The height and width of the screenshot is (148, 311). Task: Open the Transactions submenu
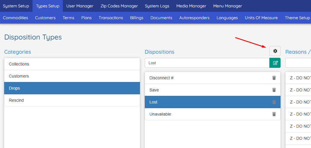coord(111,18)
